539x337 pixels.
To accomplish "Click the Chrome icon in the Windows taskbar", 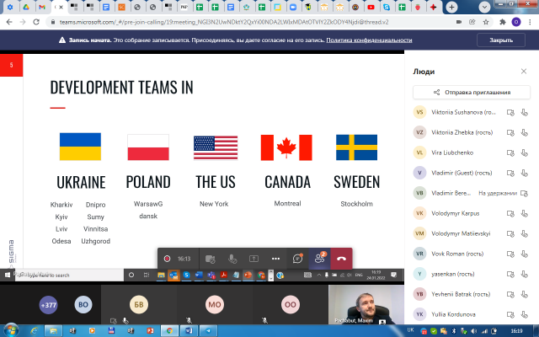I will [168, 331].
